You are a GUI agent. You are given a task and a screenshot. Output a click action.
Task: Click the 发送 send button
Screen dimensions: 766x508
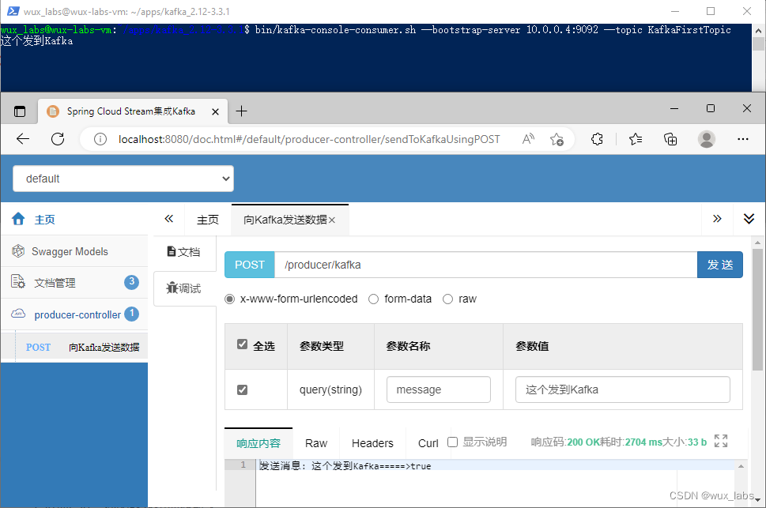point(720,265)
